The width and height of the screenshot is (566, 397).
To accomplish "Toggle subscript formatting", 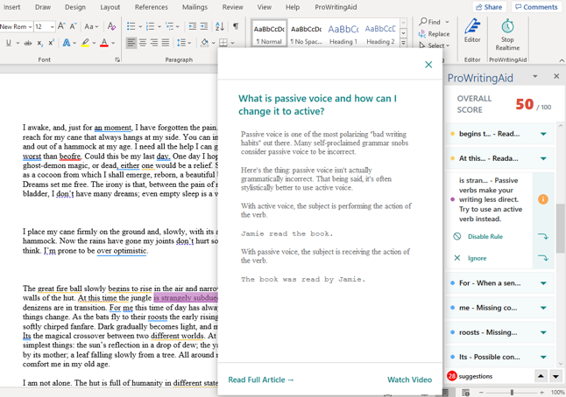I will [x=39, y=43].
